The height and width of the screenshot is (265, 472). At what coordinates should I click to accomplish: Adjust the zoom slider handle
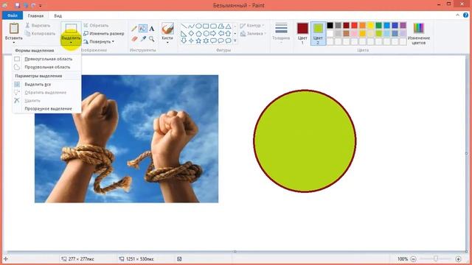pos(436,258)
